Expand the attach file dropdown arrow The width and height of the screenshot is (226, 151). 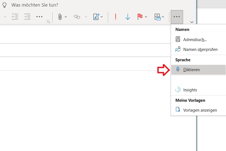click(66, 17)
